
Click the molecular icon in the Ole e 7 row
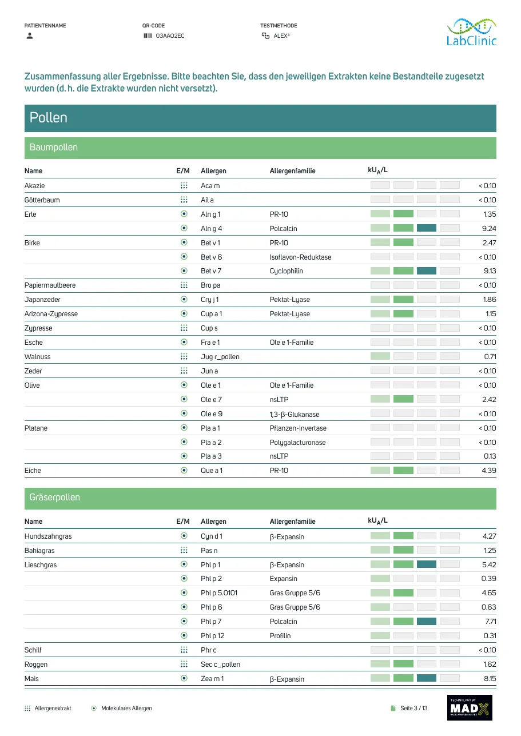184,399
